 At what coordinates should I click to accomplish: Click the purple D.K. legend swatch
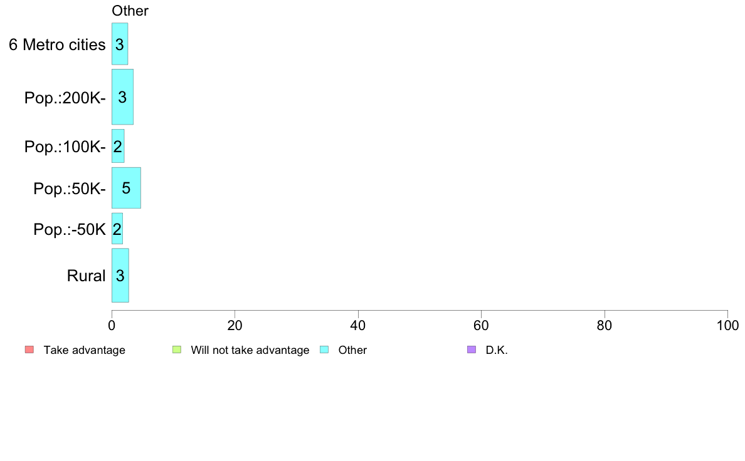point(472,350)
